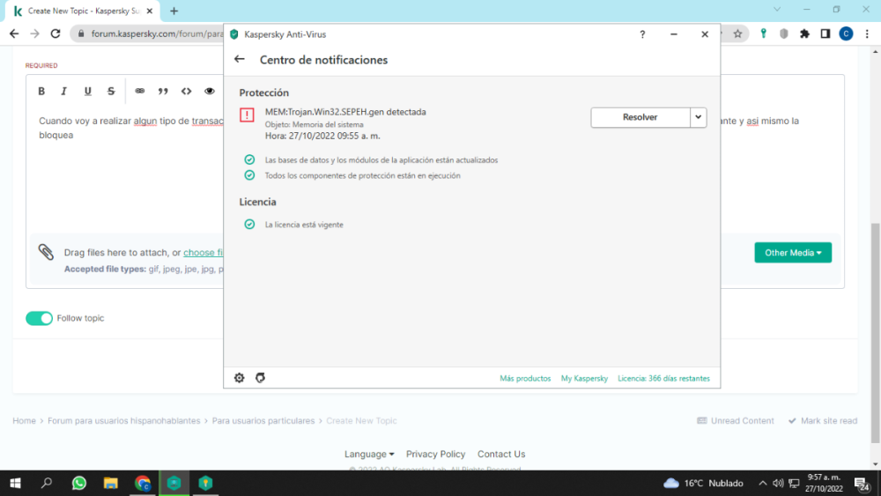The width and height of the screenshot is (881, 496).
Task: Open the Más productos link
Action: pyautogui.click(x=525, y=379)
